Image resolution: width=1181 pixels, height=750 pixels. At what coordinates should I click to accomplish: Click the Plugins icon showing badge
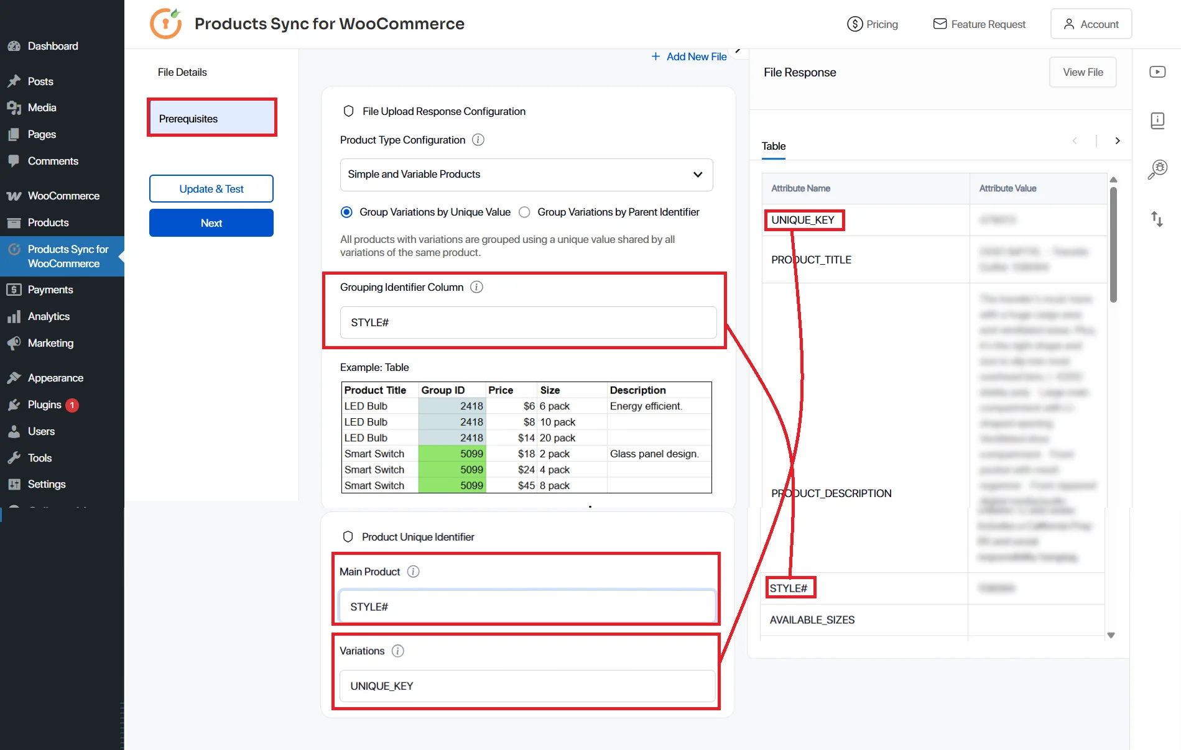(x=14, y=405)
